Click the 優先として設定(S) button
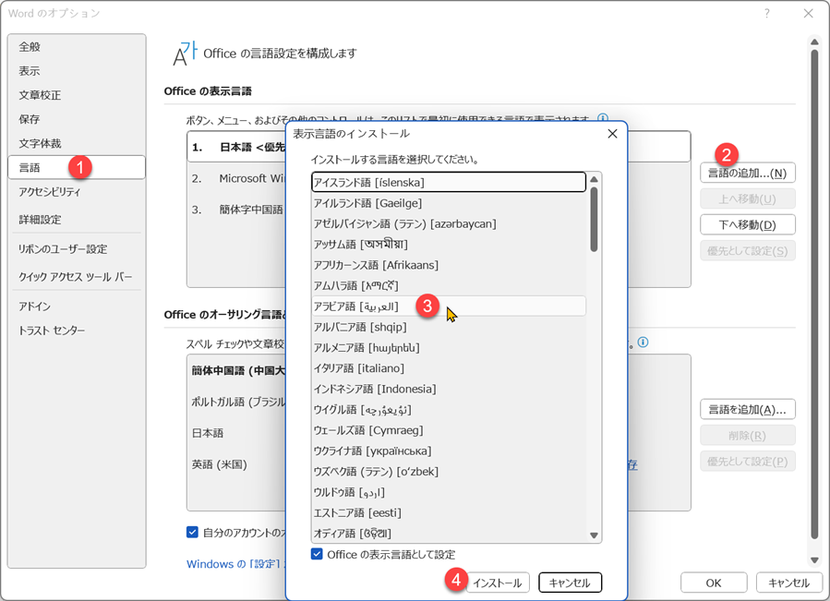 tap(748, 250)
